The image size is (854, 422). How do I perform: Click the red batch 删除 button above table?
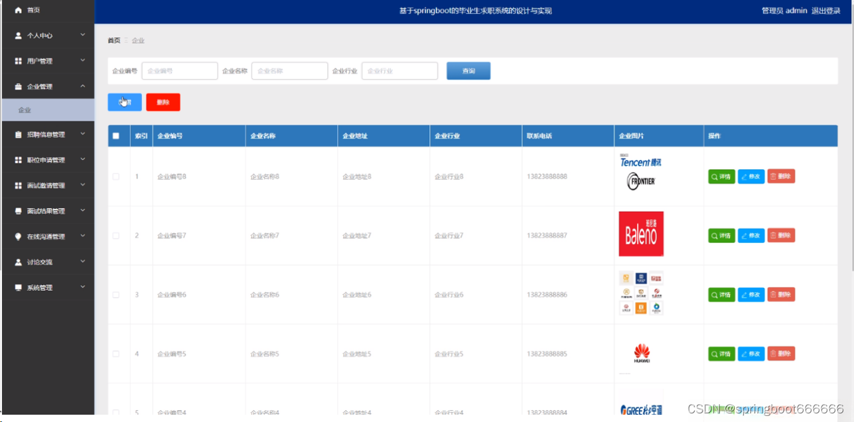[163, 102]
